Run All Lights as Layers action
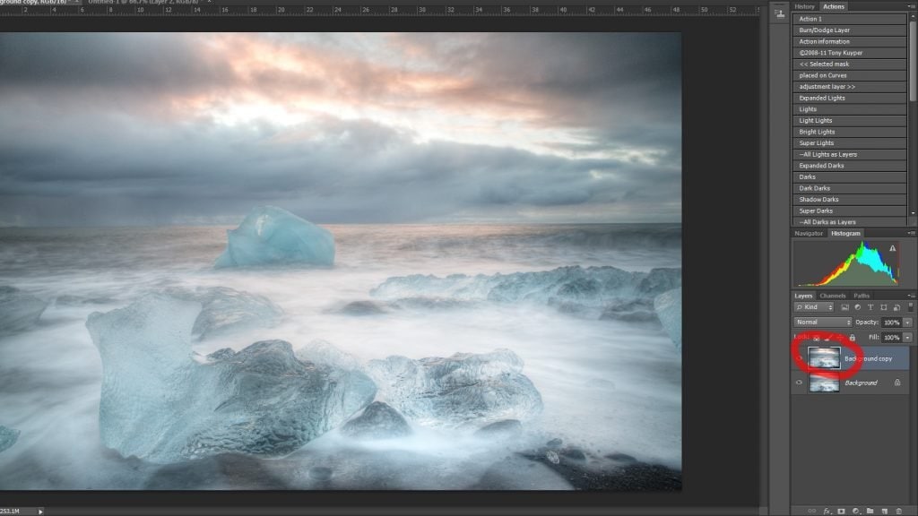The height and width of the screenshot is (516, 918). tap(849, 154)
